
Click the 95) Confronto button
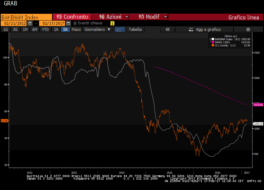[x=72, y=17]
